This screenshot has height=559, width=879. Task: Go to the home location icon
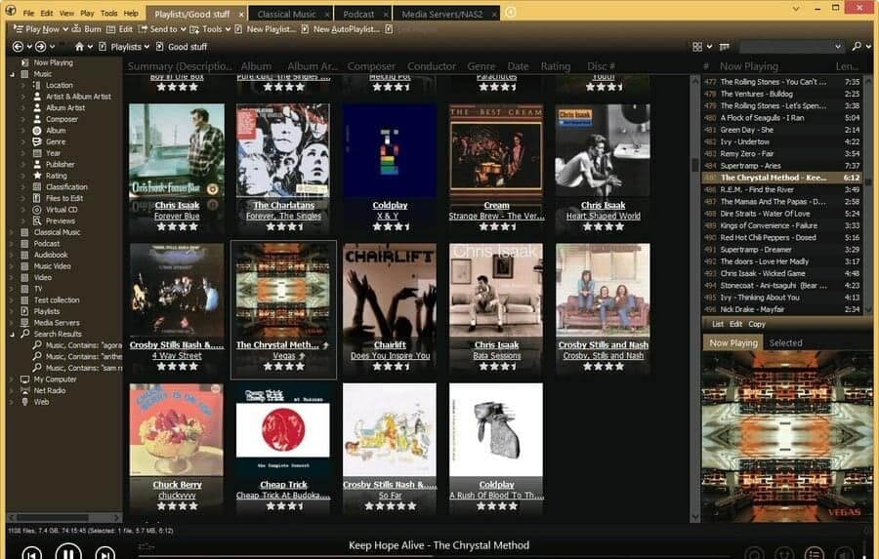[x=79, y=47]
